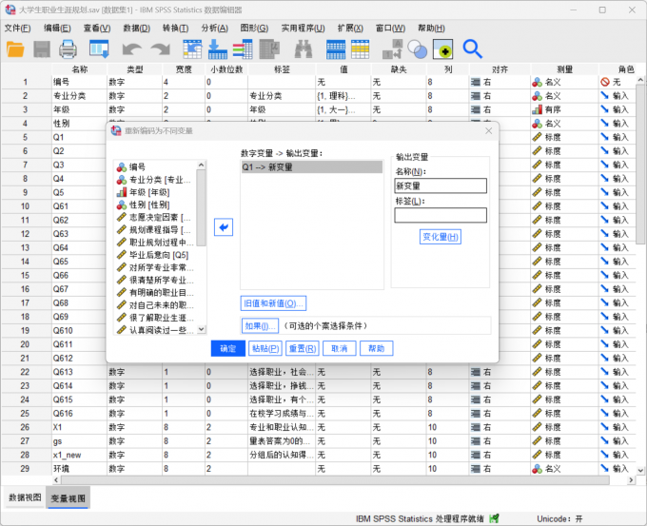Click the Save disk toolbar icon

tap(42, 49)
